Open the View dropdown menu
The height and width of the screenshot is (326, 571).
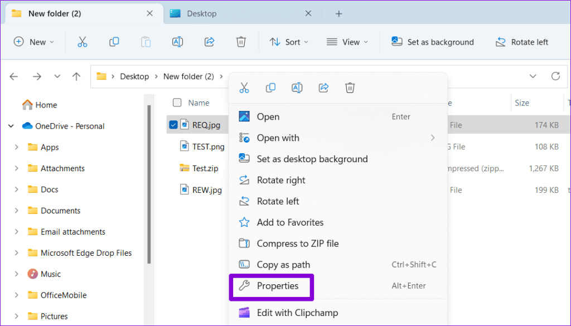click(x=347, y=42)
